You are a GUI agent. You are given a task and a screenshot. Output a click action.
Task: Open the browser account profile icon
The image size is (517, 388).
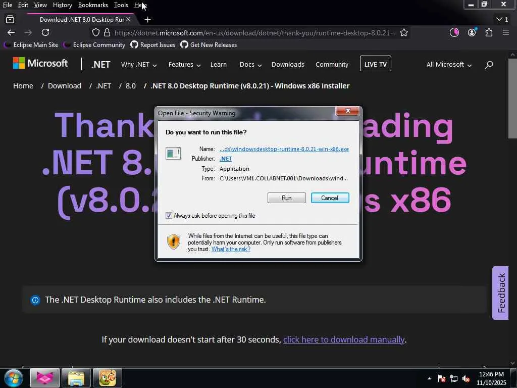tap(472, 32)
